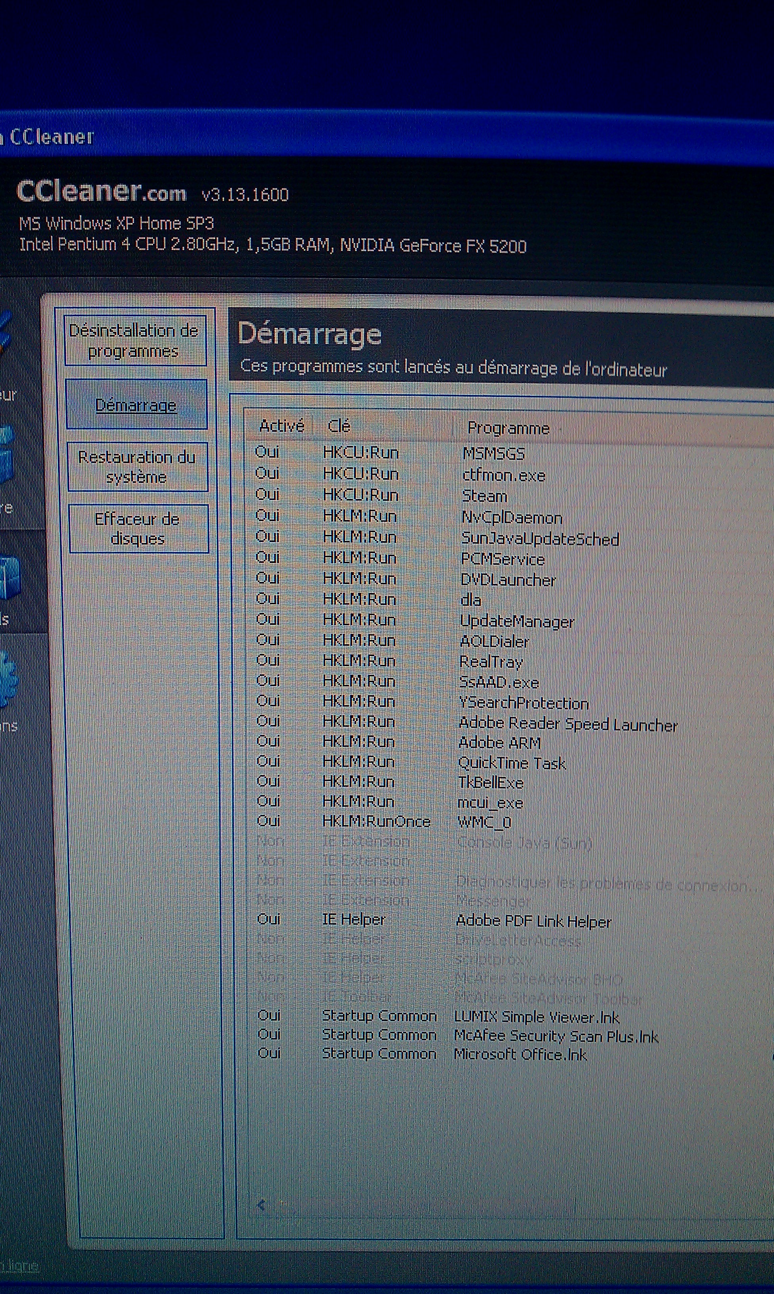Open Restauration du système
The height and width of the screenshot is (1294, 774).
click(x=137, y=467)
